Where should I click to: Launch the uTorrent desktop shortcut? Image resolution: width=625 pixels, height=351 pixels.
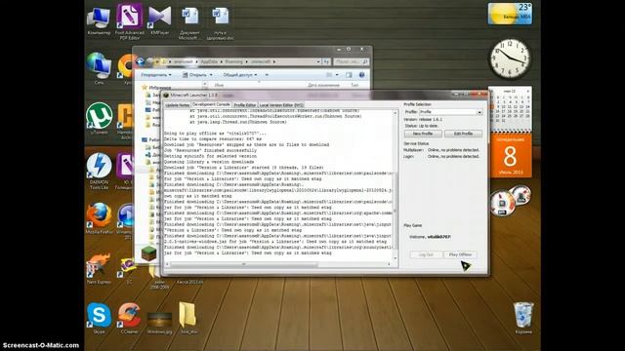point(99,118)
